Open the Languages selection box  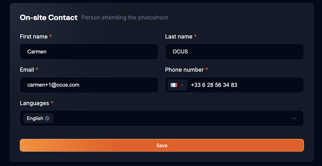pyautogui.click(x=168, y=118)
